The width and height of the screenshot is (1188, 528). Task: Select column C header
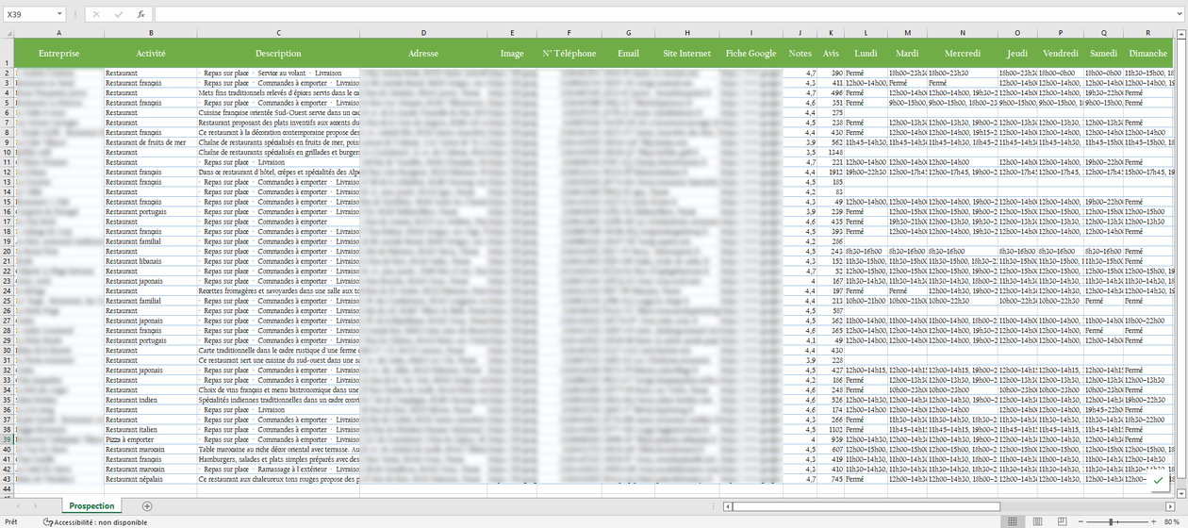click(278, 33)
